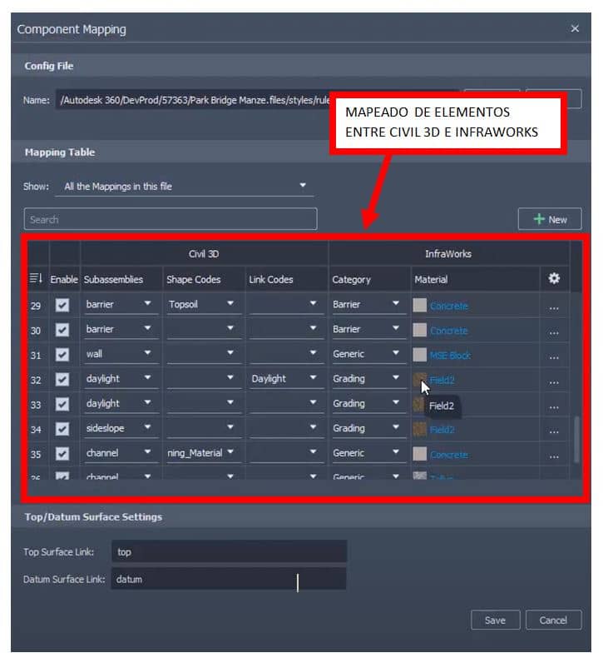Click the Shape Codes column header

(194, 280)
